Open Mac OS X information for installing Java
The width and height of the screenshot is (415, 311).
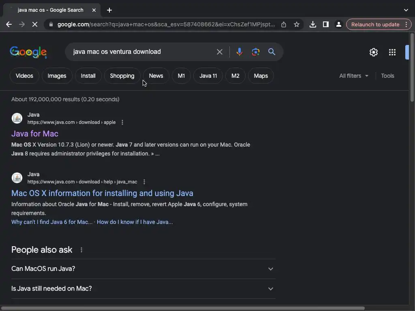point(102,193)
